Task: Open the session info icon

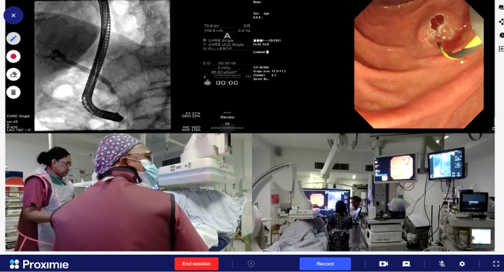Action: tap(501, 35)
